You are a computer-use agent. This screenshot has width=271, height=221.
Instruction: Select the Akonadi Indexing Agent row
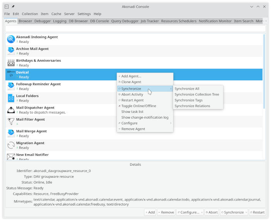tap(134, 39)
